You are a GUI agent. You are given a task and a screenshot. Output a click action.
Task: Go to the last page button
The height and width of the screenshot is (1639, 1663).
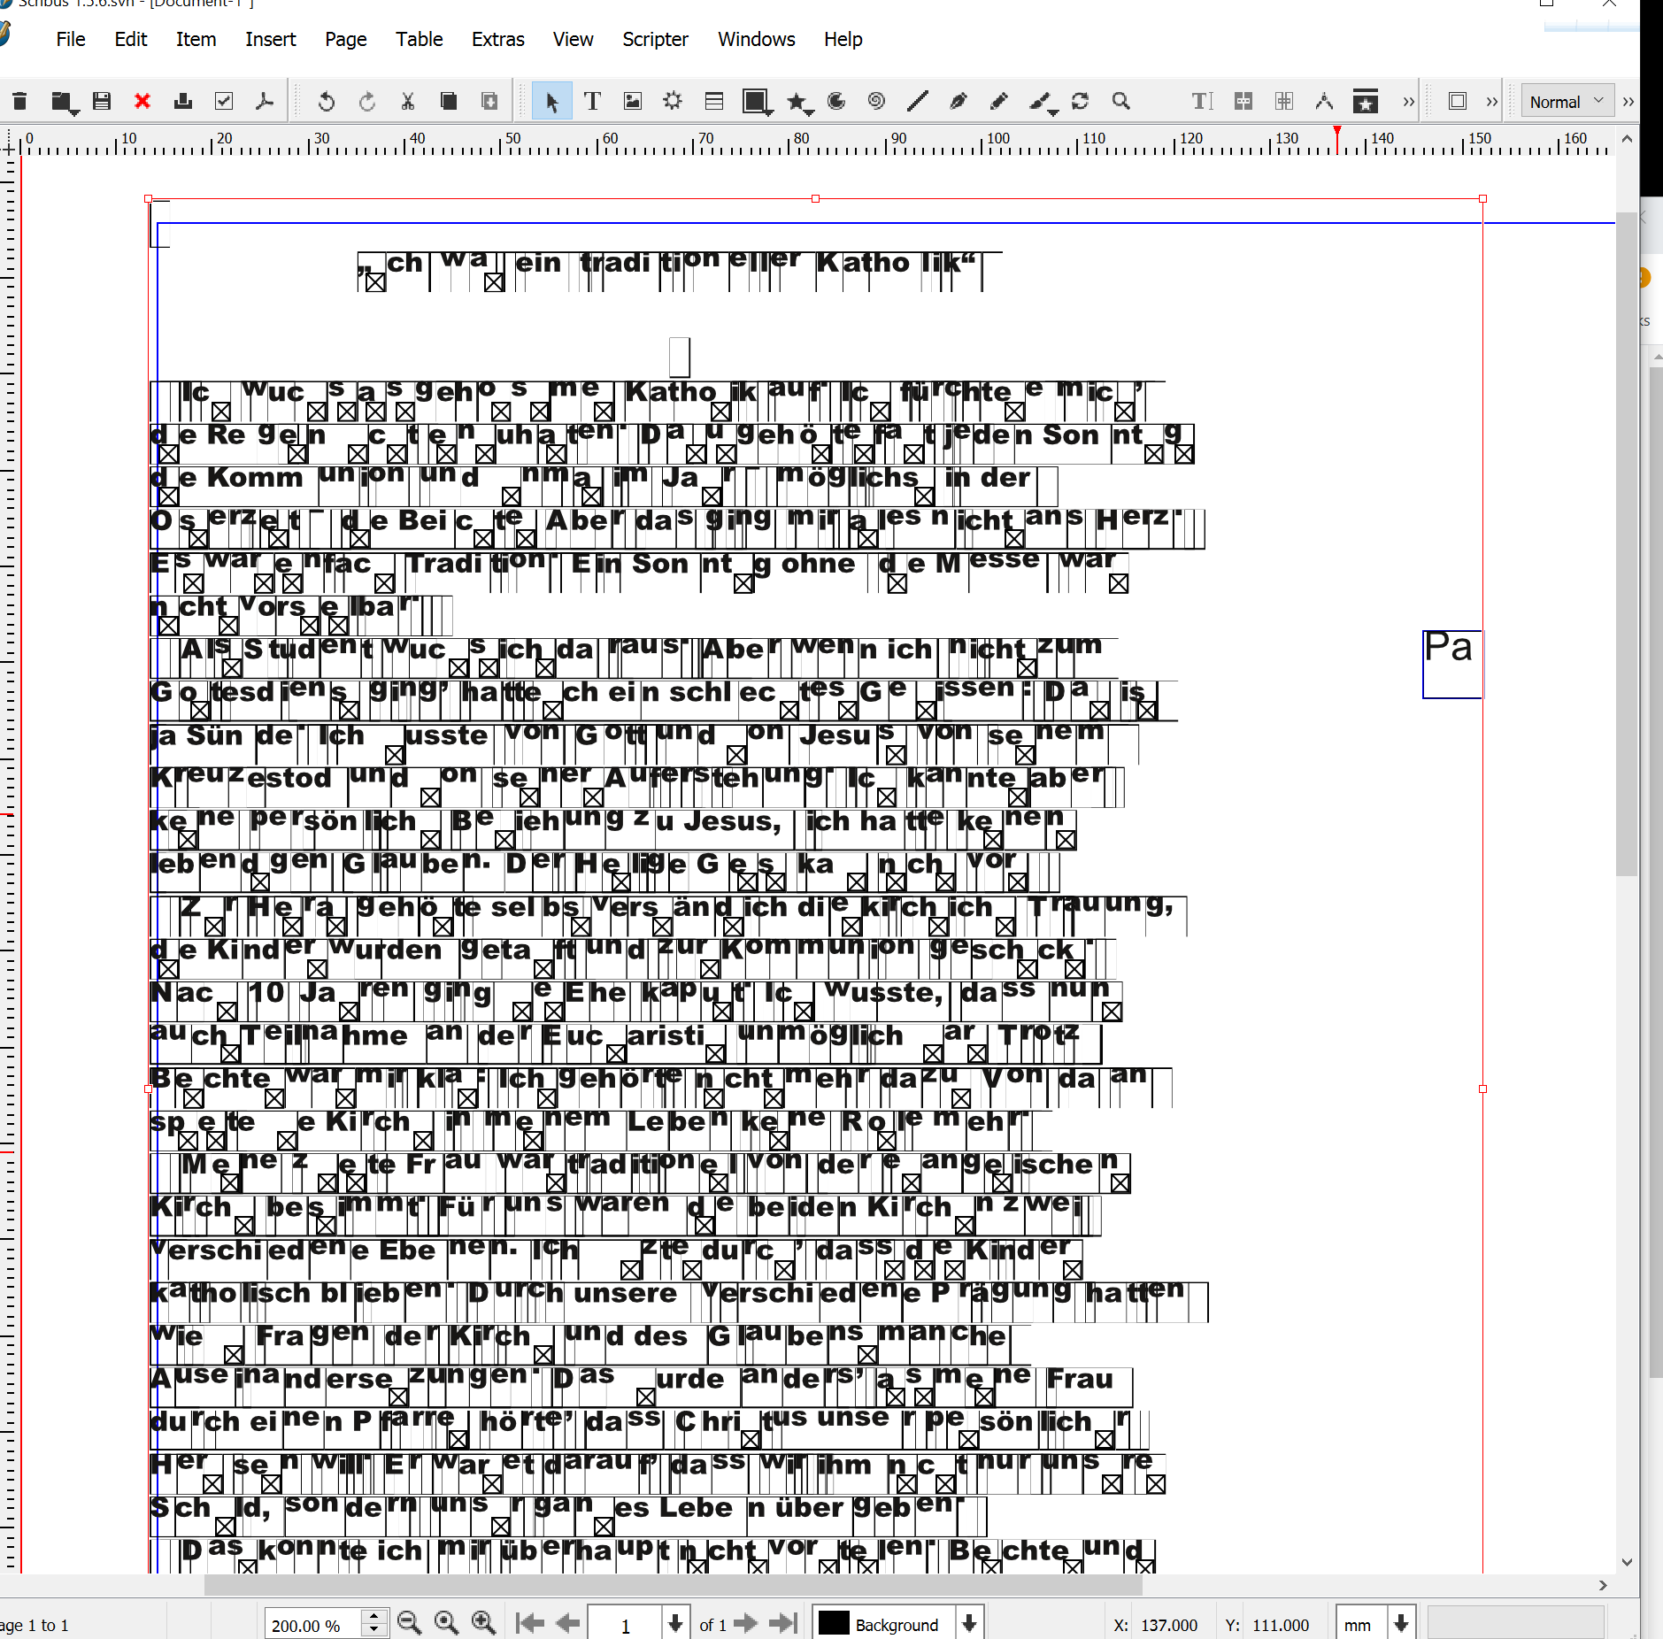pyautogui.click(x=782, y=1623)
